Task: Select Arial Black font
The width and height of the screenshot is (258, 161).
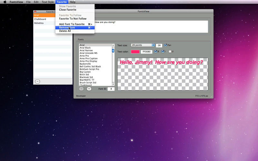Action: (95, 48)
